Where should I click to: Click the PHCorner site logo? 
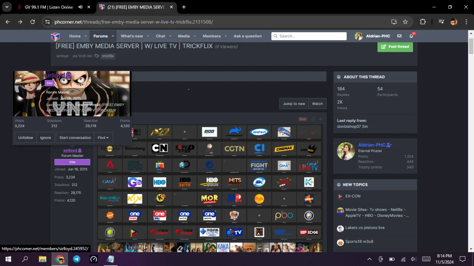pyautogui.click(x=55, y=36)
